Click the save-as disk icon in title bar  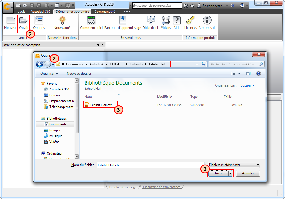pyautogui.click(x=38, y=6)
